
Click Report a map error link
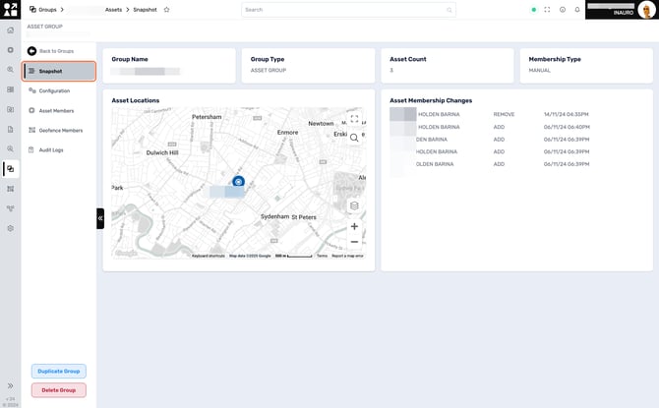(x=347, y=256)
